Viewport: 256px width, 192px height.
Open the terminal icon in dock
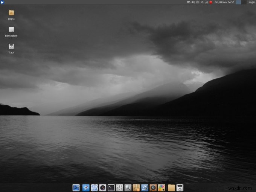[111, 188]
